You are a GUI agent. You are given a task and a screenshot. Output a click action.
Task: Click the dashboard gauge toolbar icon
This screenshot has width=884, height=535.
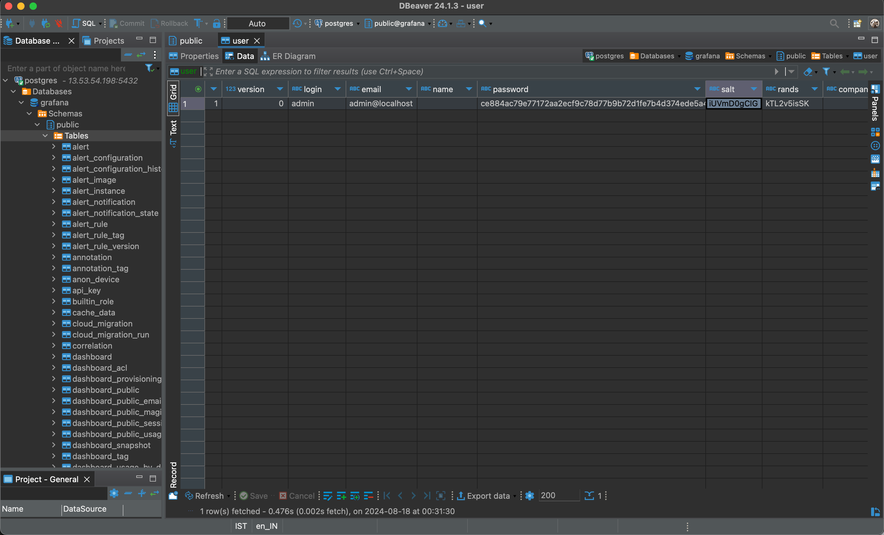pyautogui.click(x=442, y=23)
